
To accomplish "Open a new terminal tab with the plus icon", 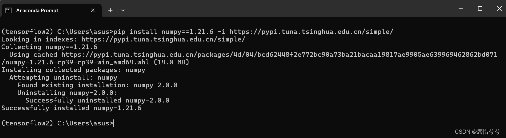I will pyautogui.click(x=110, y=10).
